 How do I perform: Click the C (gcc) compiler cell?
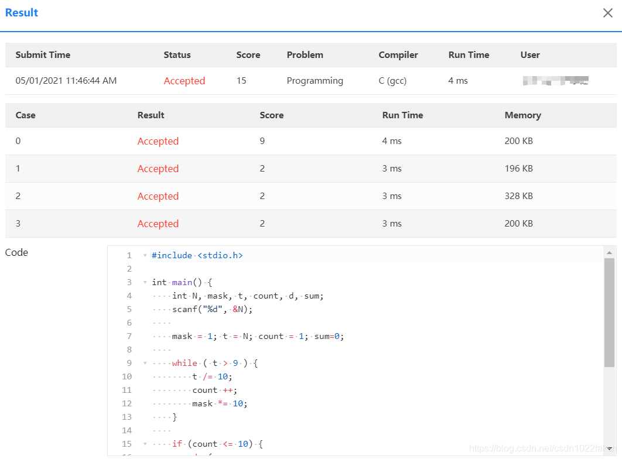(x=392, y=81)
